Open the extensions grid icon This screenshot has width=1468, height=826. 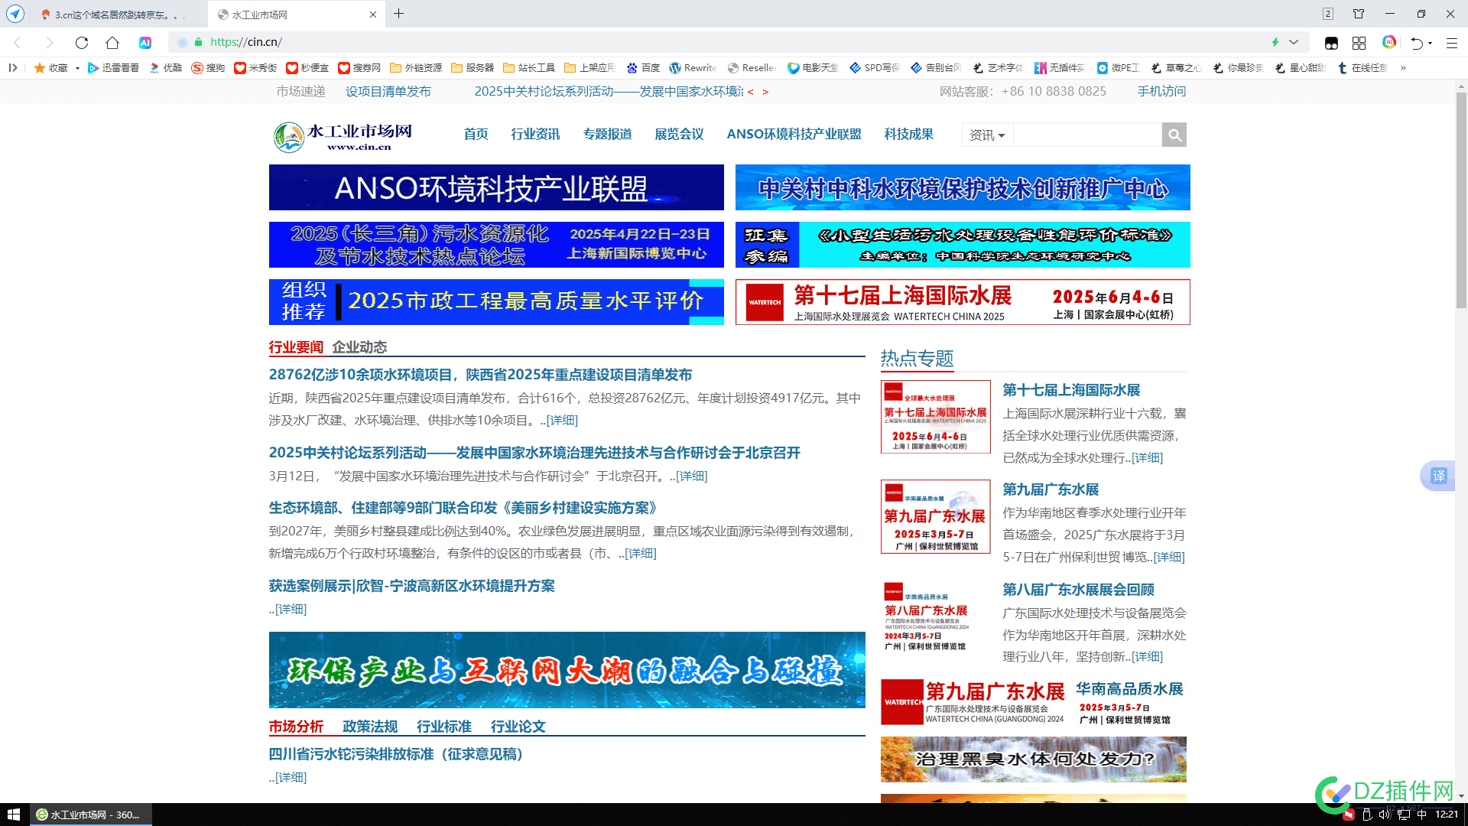(1359, 43)
